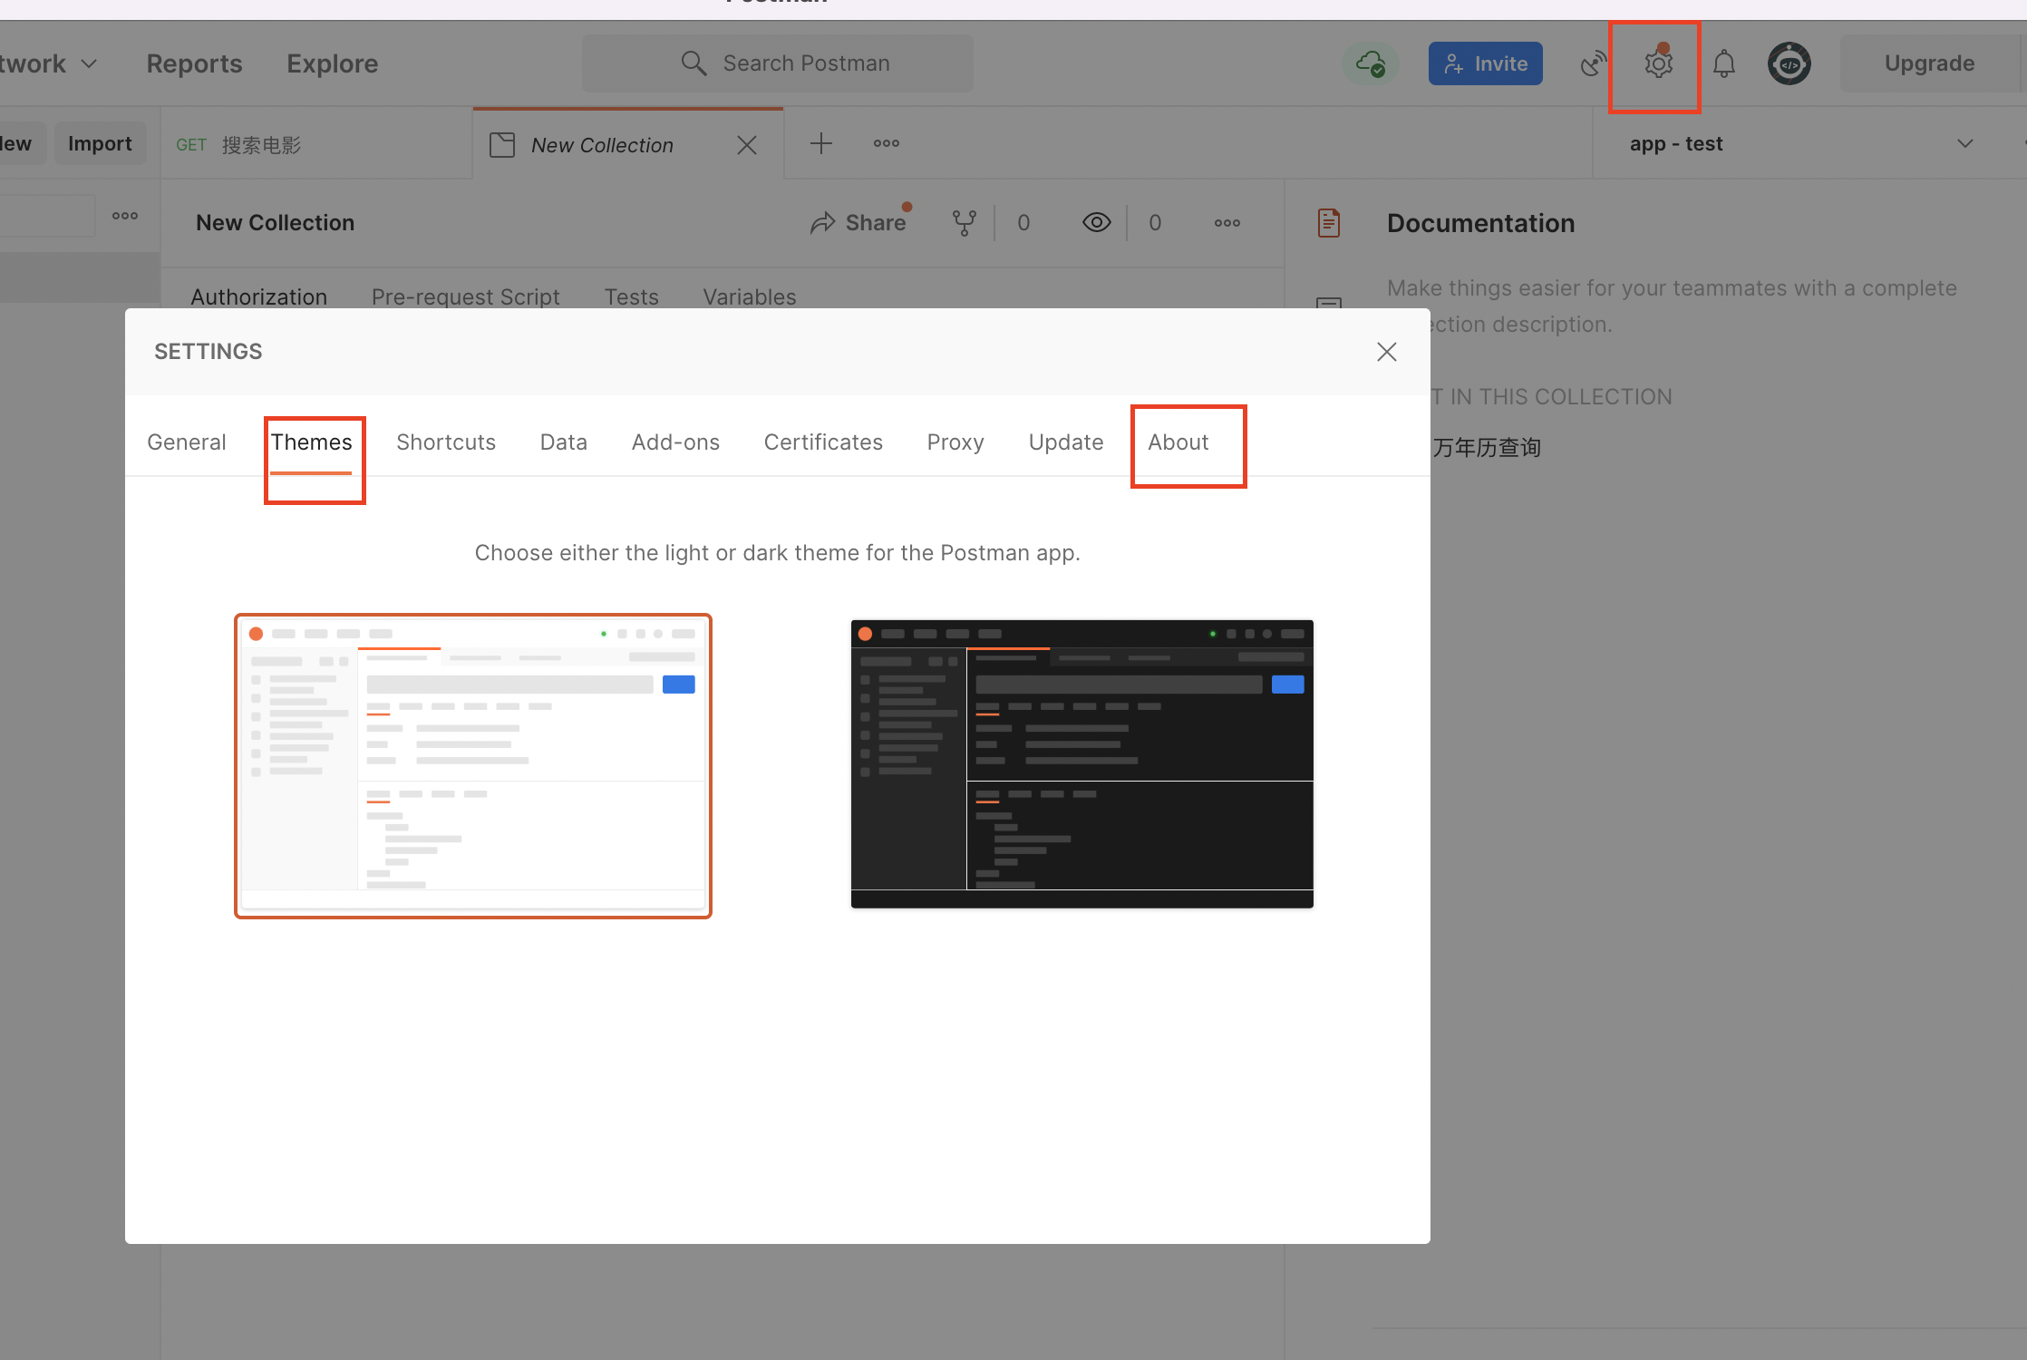Click the fork collection icon

(x=964, y=223)
